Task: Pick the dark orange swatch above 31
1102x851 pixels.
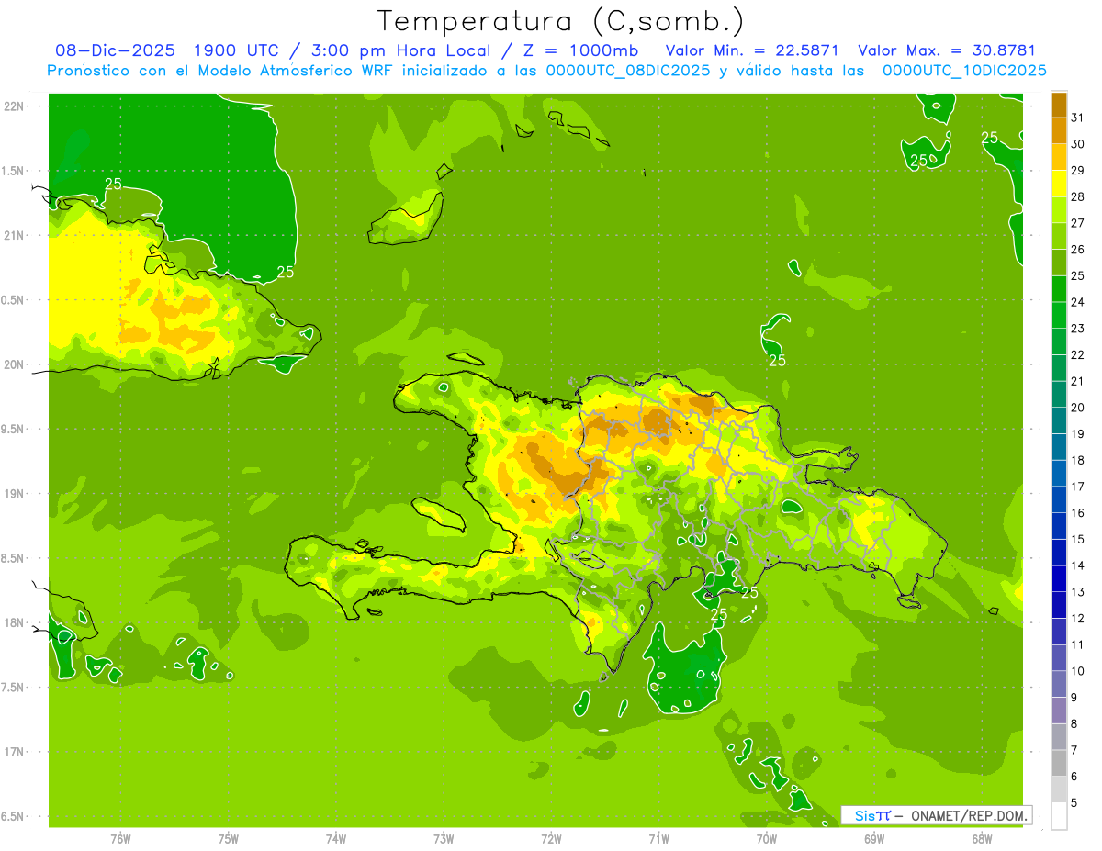Action: (x=1059, y=105)
